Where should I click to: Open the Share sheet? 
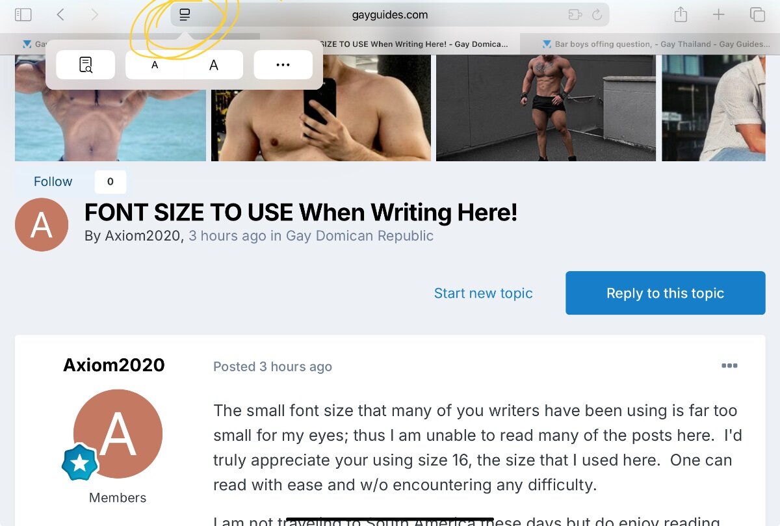[x=681, y=14]
